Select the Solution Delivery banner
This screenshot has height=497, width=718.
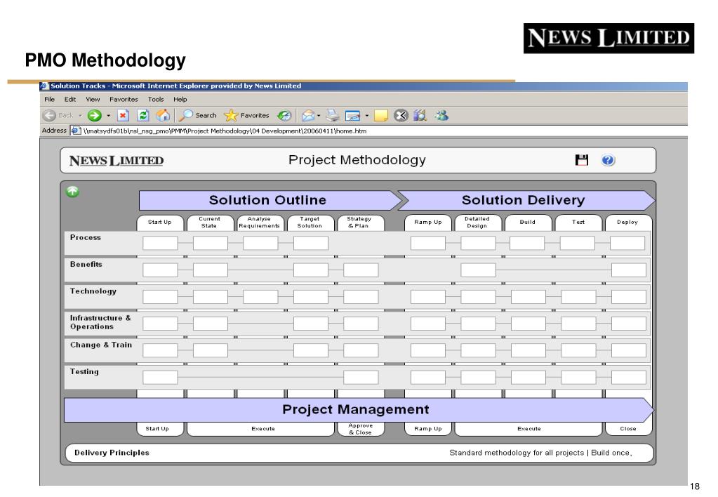(526, 200)
